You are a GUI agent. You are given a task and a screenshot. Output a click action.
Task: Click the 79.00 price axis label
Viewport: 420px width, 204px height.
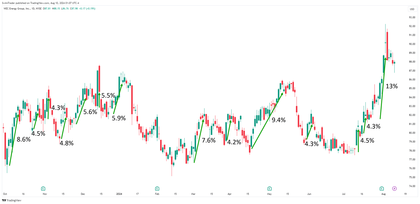(412, 142)
